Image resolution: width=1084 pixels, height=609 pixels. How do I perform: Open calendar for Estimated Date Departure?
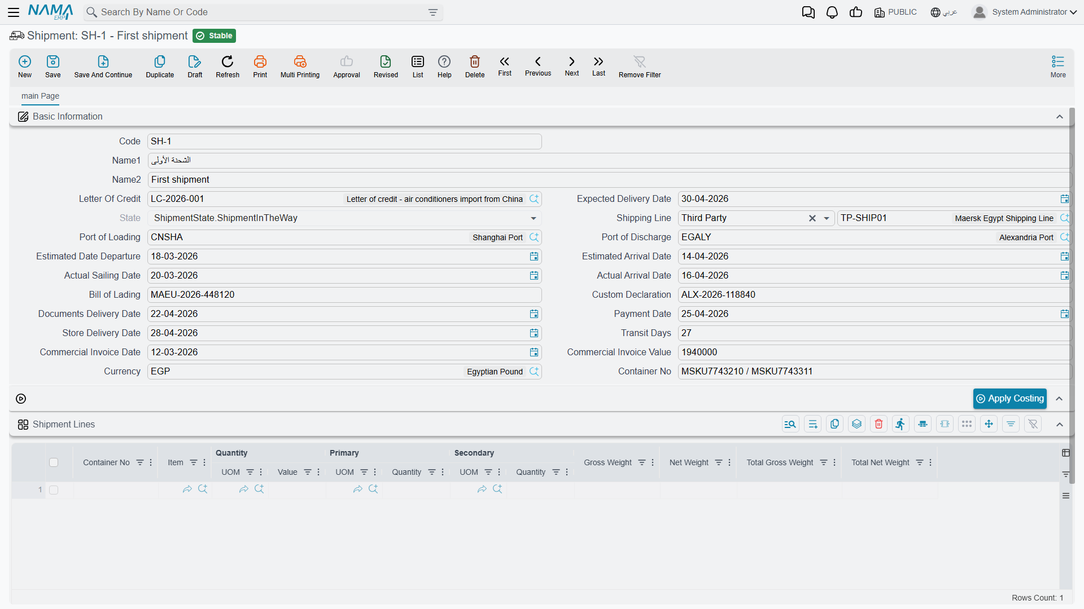(x=534, y=257)
